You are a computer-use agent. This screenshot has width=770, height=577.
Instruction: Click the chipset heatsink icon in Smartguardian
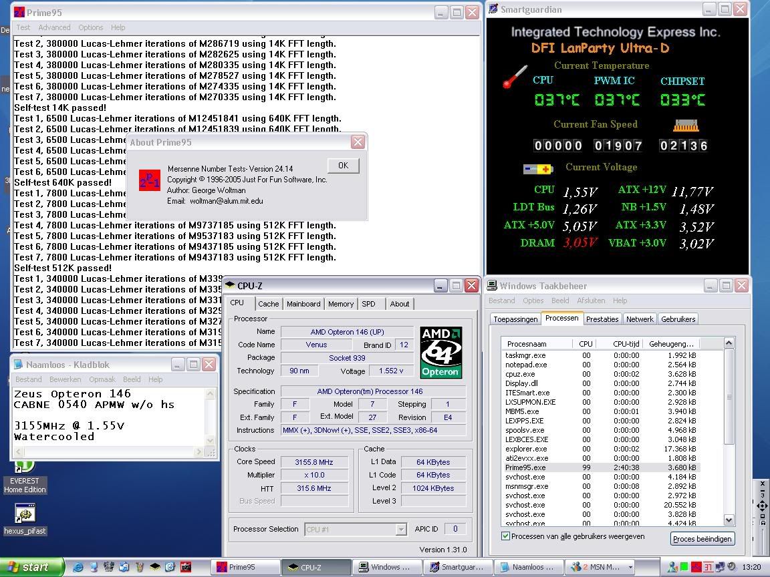(686, 126)
